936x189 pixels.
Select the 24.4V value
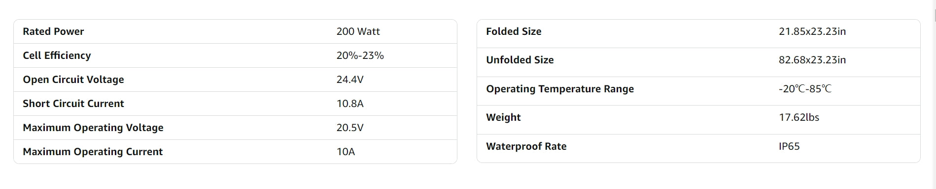[x=350, y=80]
